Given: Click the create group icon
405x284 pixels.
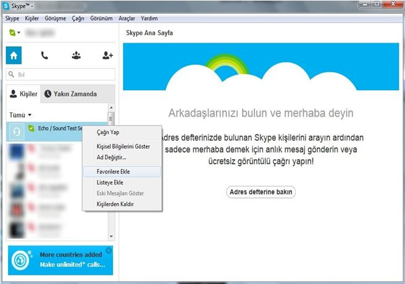Looking at the screenshot, I should (x=76, y=55).
